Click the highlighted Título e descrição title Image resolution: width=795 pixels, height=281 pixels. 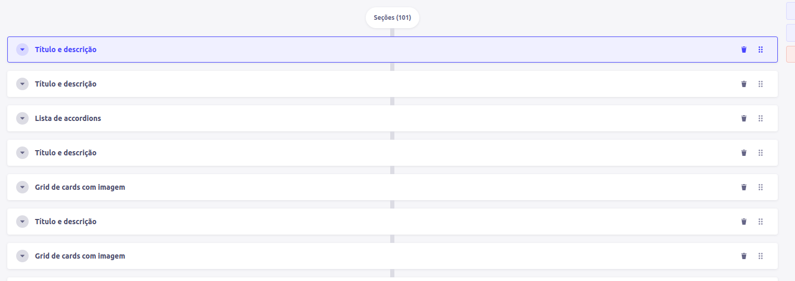(66, 50)
